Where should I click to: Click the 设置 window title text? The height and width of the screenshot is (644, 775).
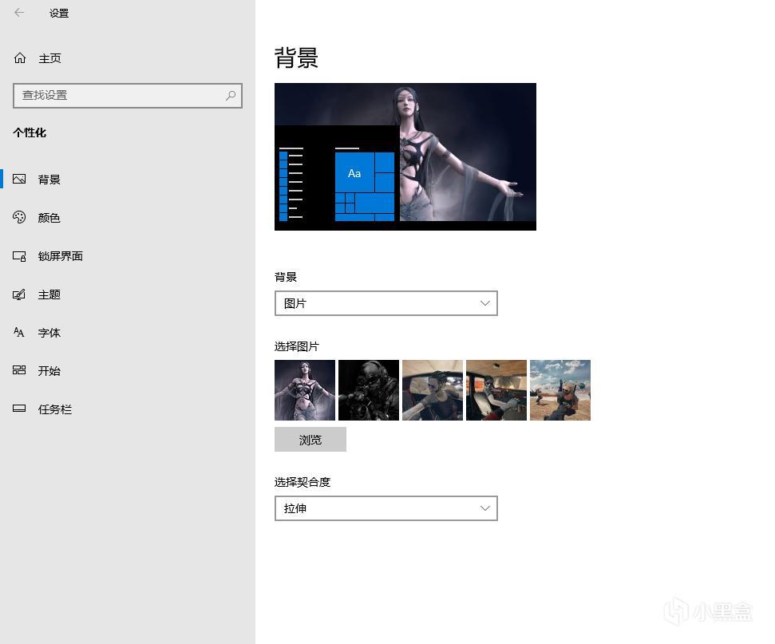(59, 14)
